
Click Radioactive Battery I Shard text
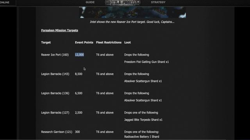(141, 136)
